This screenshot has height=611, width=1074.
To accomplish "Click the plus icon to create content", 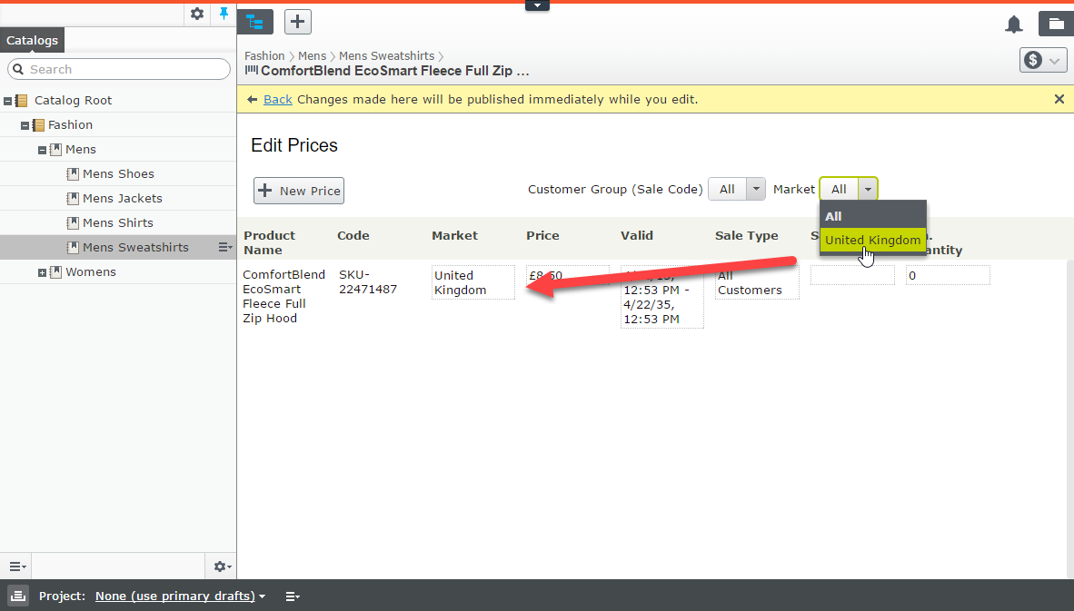I will [298, 22].
